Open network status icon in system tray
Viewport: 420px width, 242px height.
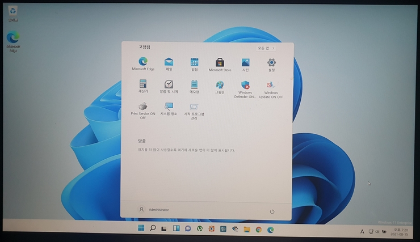click(x=371, y=232)
